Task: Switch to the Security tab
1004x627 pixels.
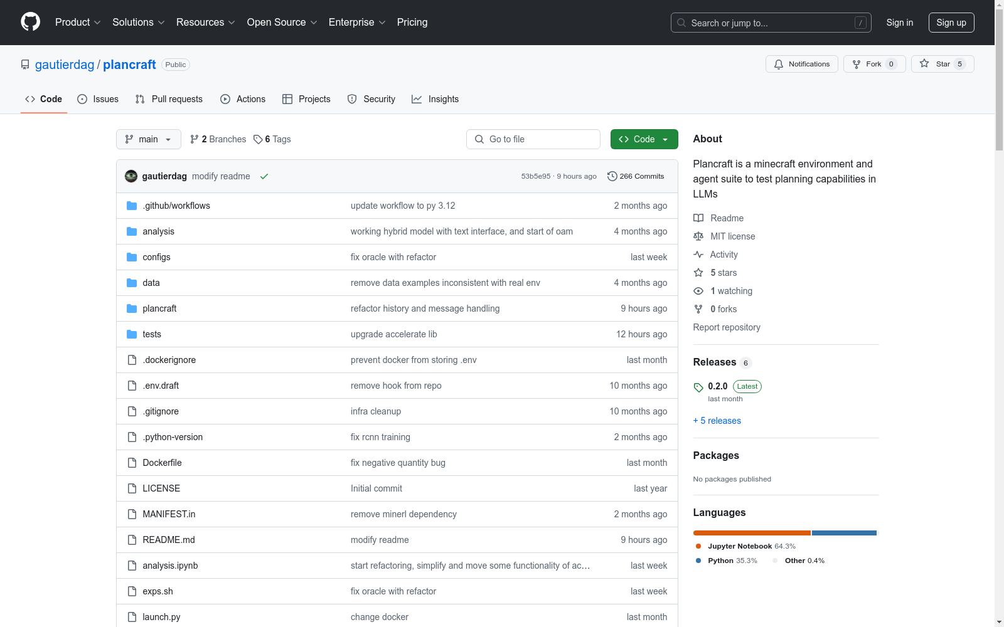Action: 371,99
